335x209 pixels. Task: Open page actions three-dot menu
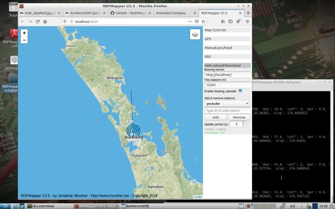click(x=190, y=21)
